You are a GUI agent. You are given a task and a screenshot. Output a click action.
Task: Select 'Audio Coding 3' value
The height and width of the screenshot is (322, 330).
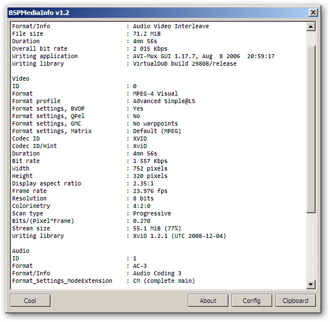157,274
